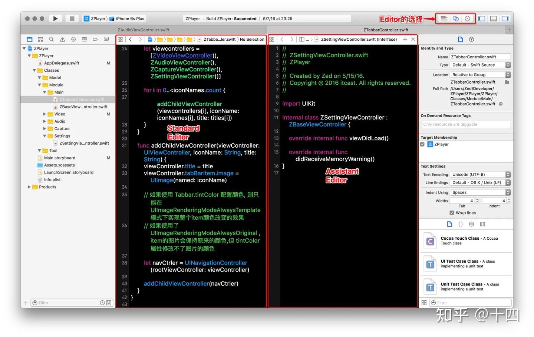The width and height of the screenshot is (534, 337).
Task: Show the File inspector
Action: [460, 39]
